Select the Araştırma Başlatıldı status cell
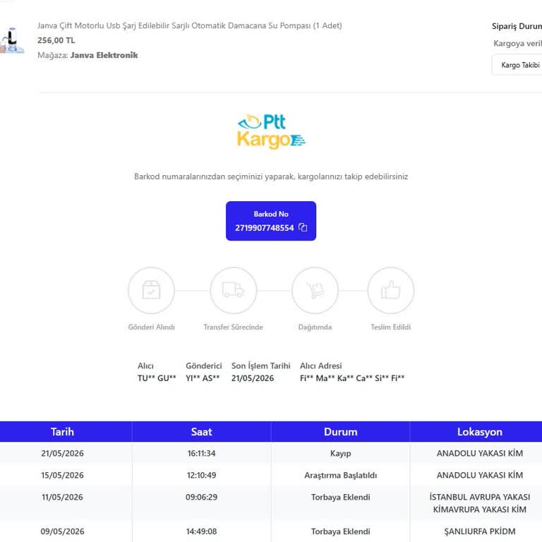 click(x=340, y=475)
